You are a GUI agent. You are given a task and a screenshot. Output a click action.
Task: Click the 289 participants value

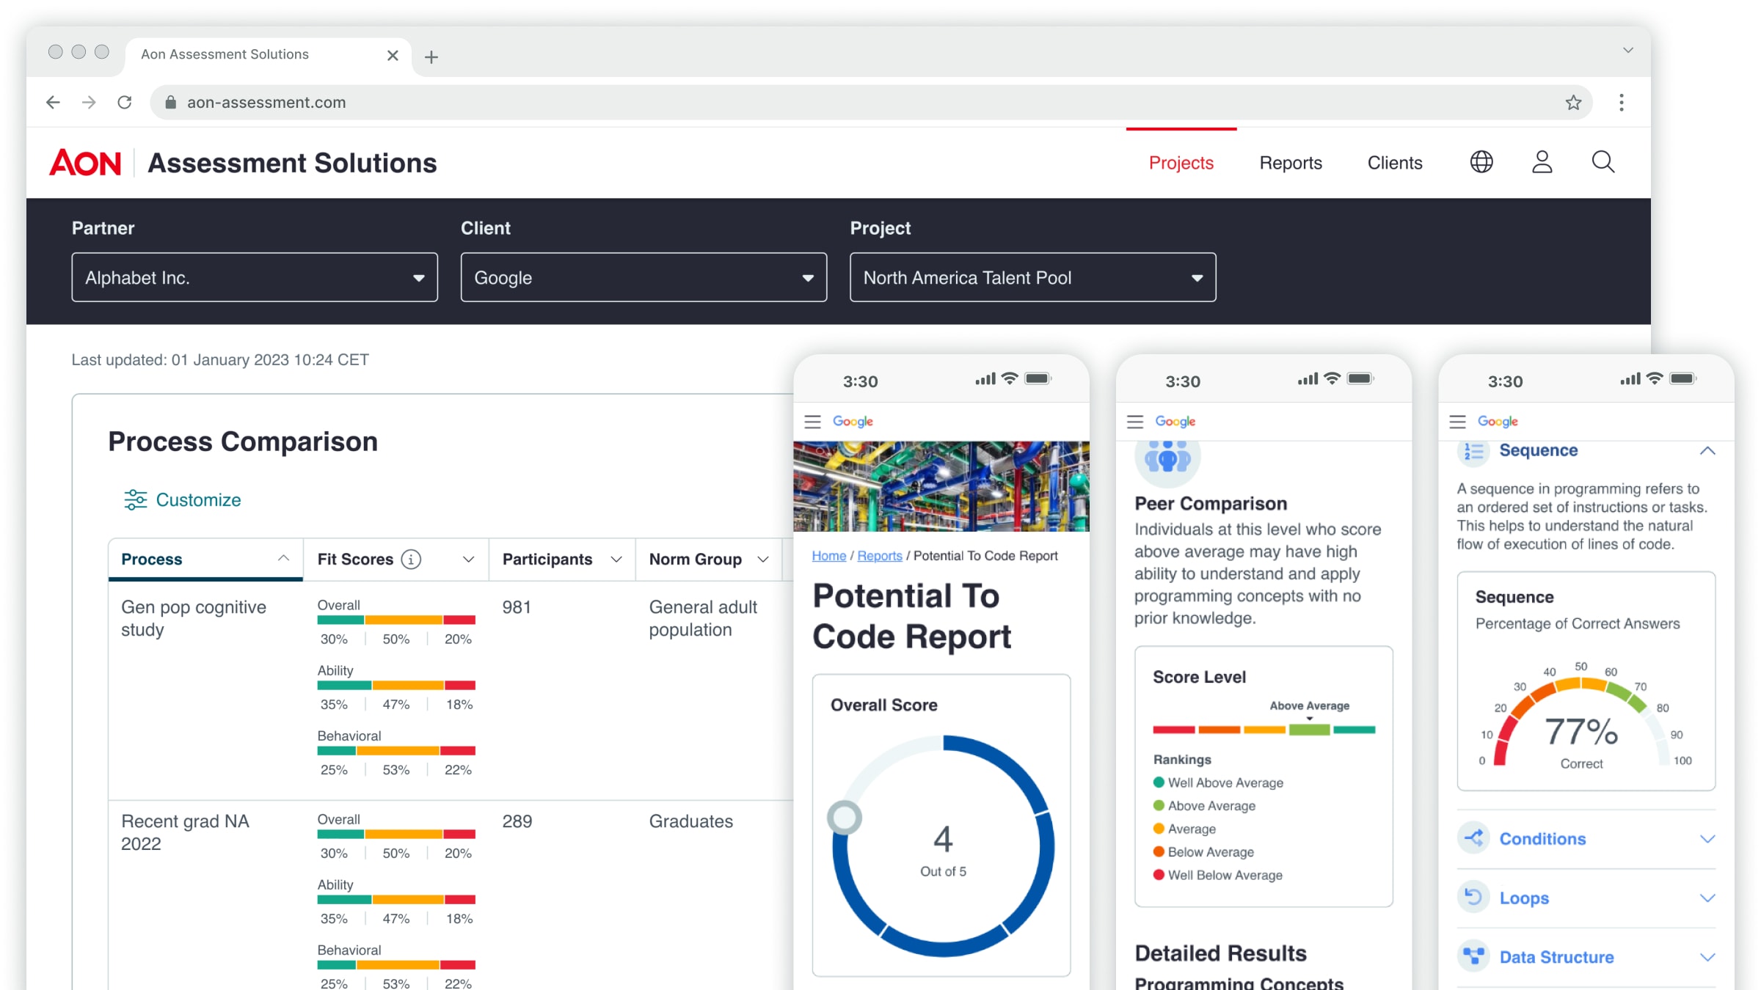coord(517,821)
